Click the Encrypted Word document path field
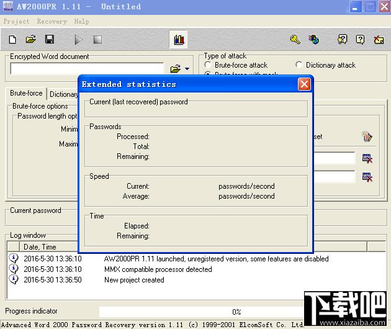 tap(87, 69)
